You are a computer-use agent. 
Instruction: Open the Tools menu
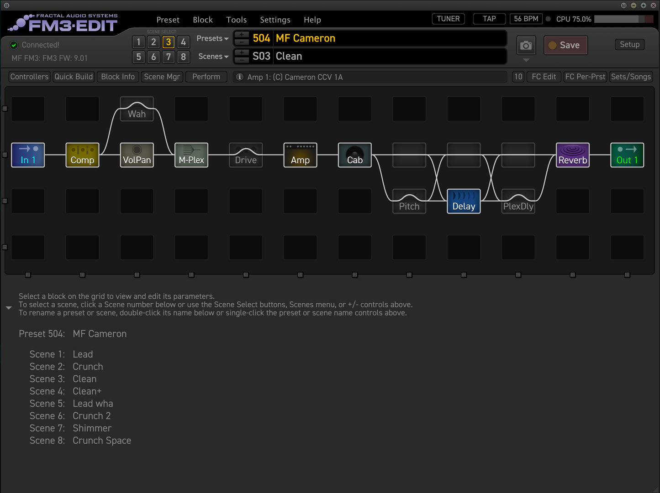tap(236, 20)
